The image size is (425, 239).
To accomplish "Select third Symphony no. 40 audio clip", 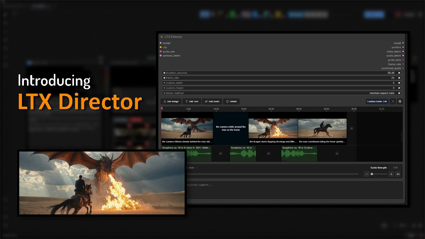I will click(299, 154).
